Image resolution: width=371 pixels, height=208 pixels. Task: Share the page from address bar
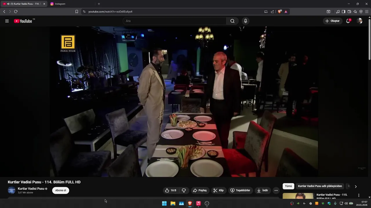[272, 12]
